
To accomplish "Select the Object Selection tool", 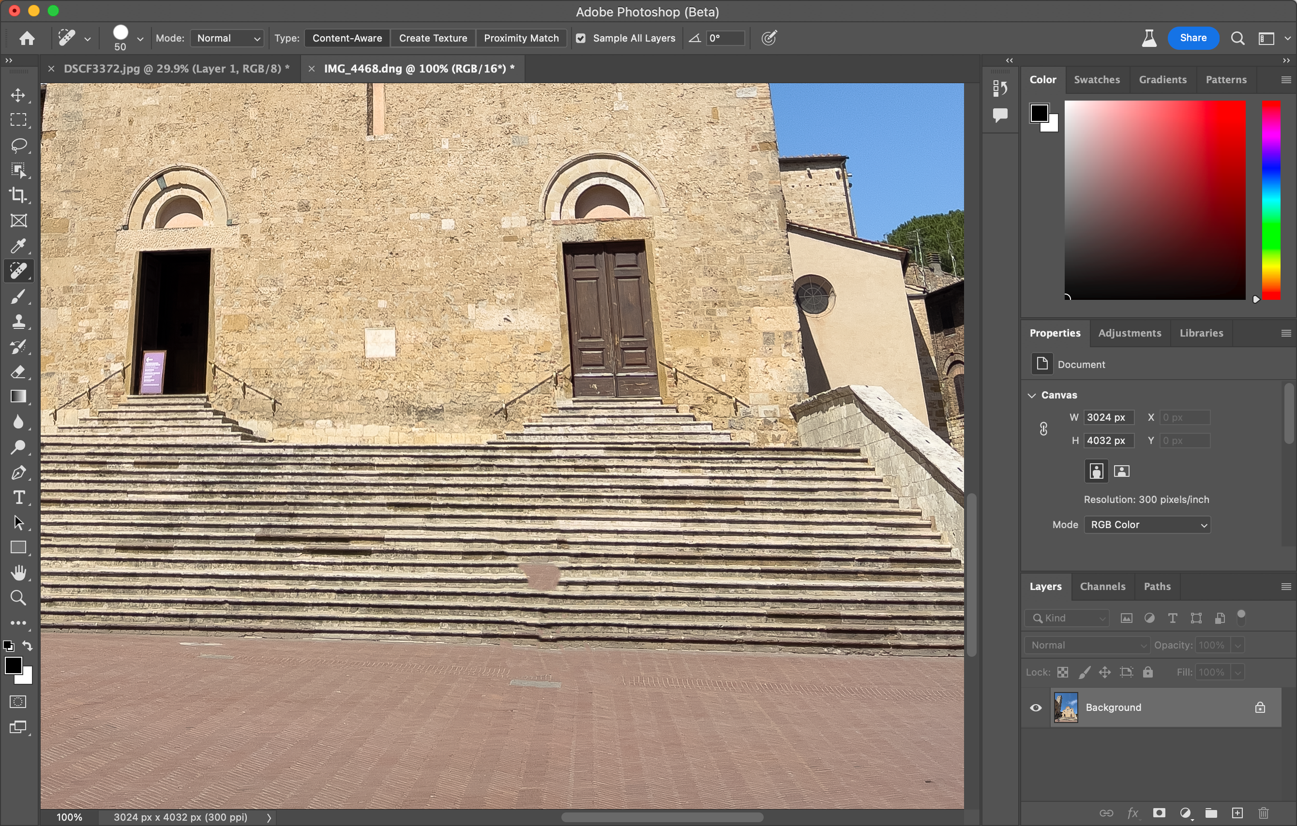I will pos(18,171).
